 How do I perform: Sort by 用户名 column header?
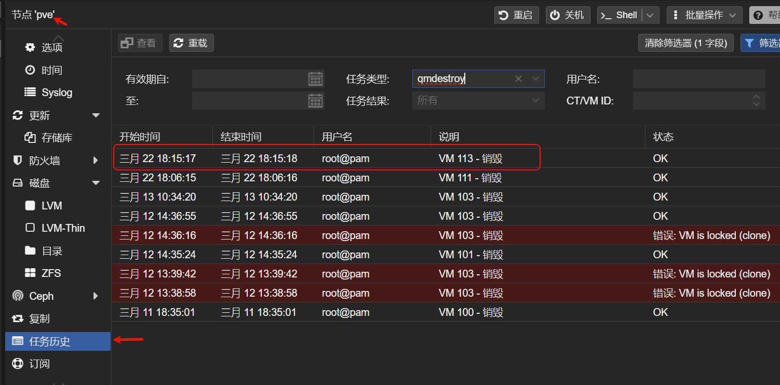pyautogui.click(x=372, y=137)
